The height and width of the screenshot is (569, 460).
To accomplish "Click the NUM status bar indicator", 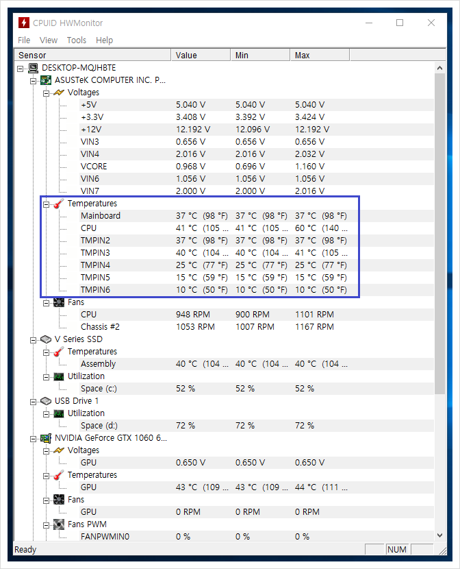I will pos(397,550).
